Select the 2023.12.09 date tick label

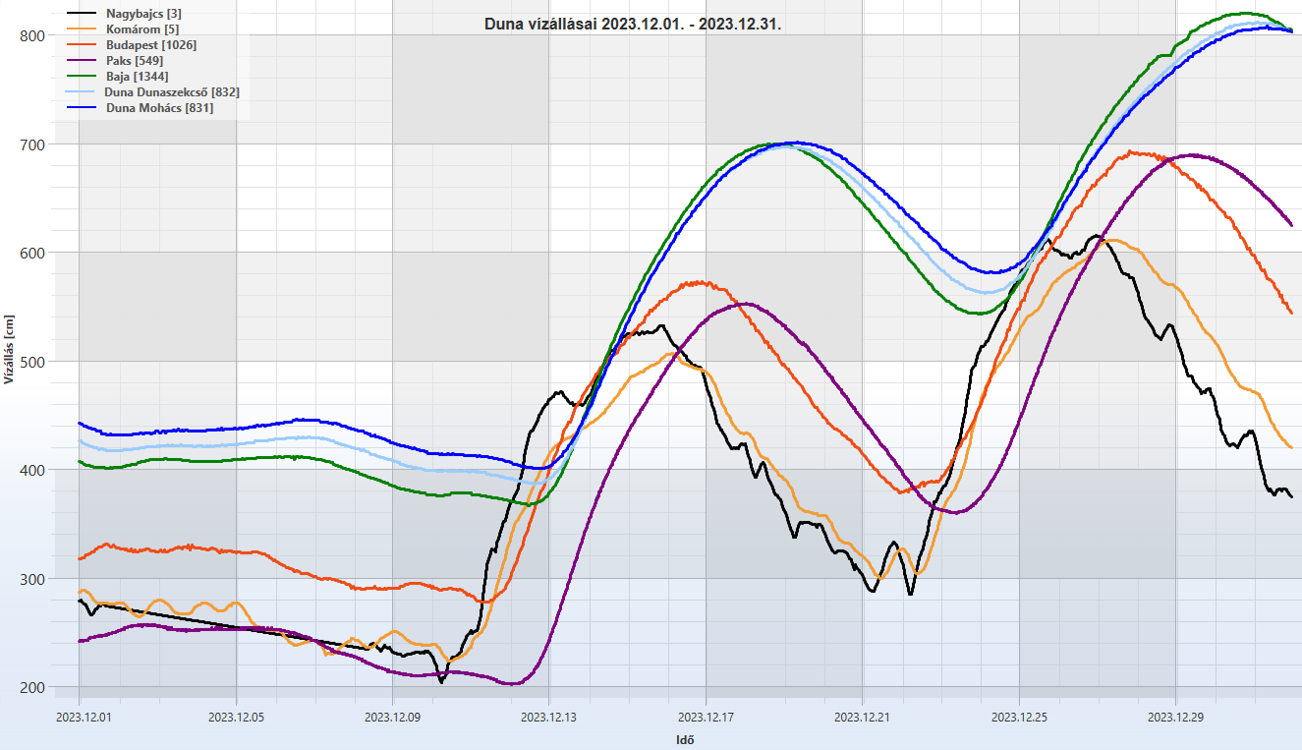(x=393, y=717)
